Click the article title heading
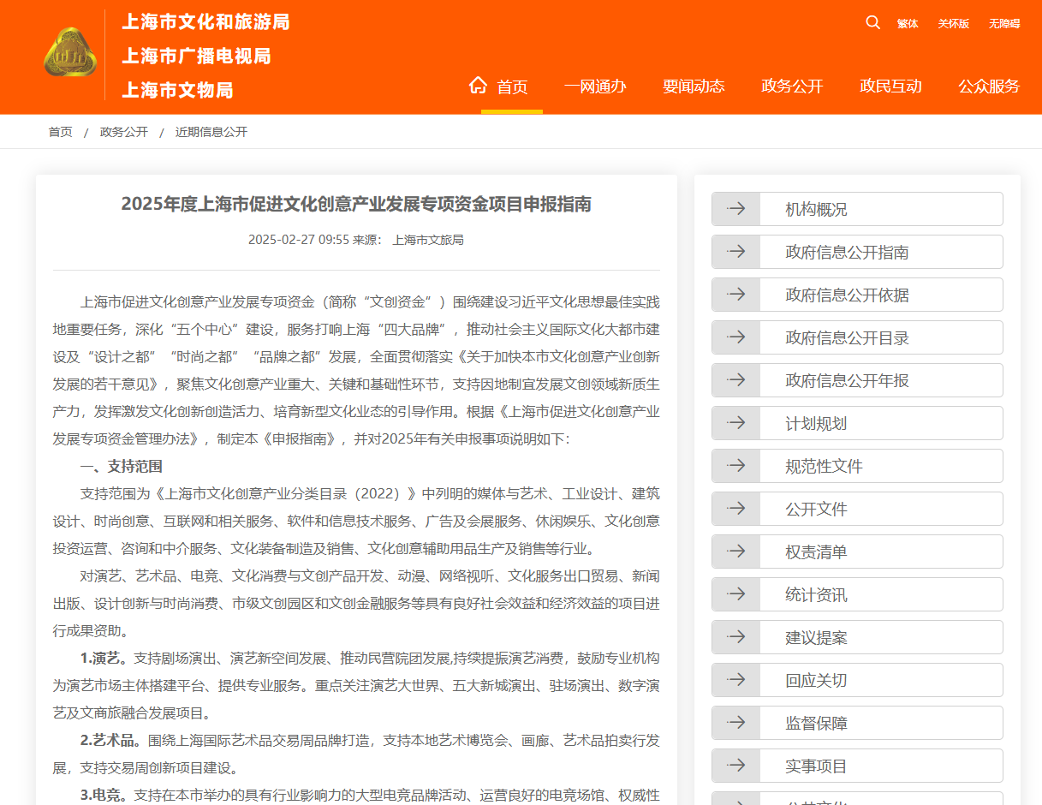 pos(356,204)
